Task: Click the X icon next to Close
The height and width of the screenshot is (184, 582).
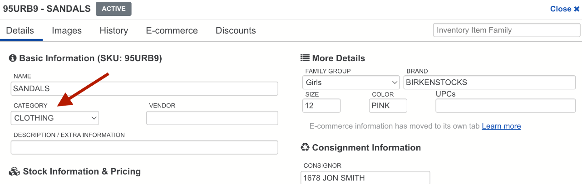Action: click(577, 9)
